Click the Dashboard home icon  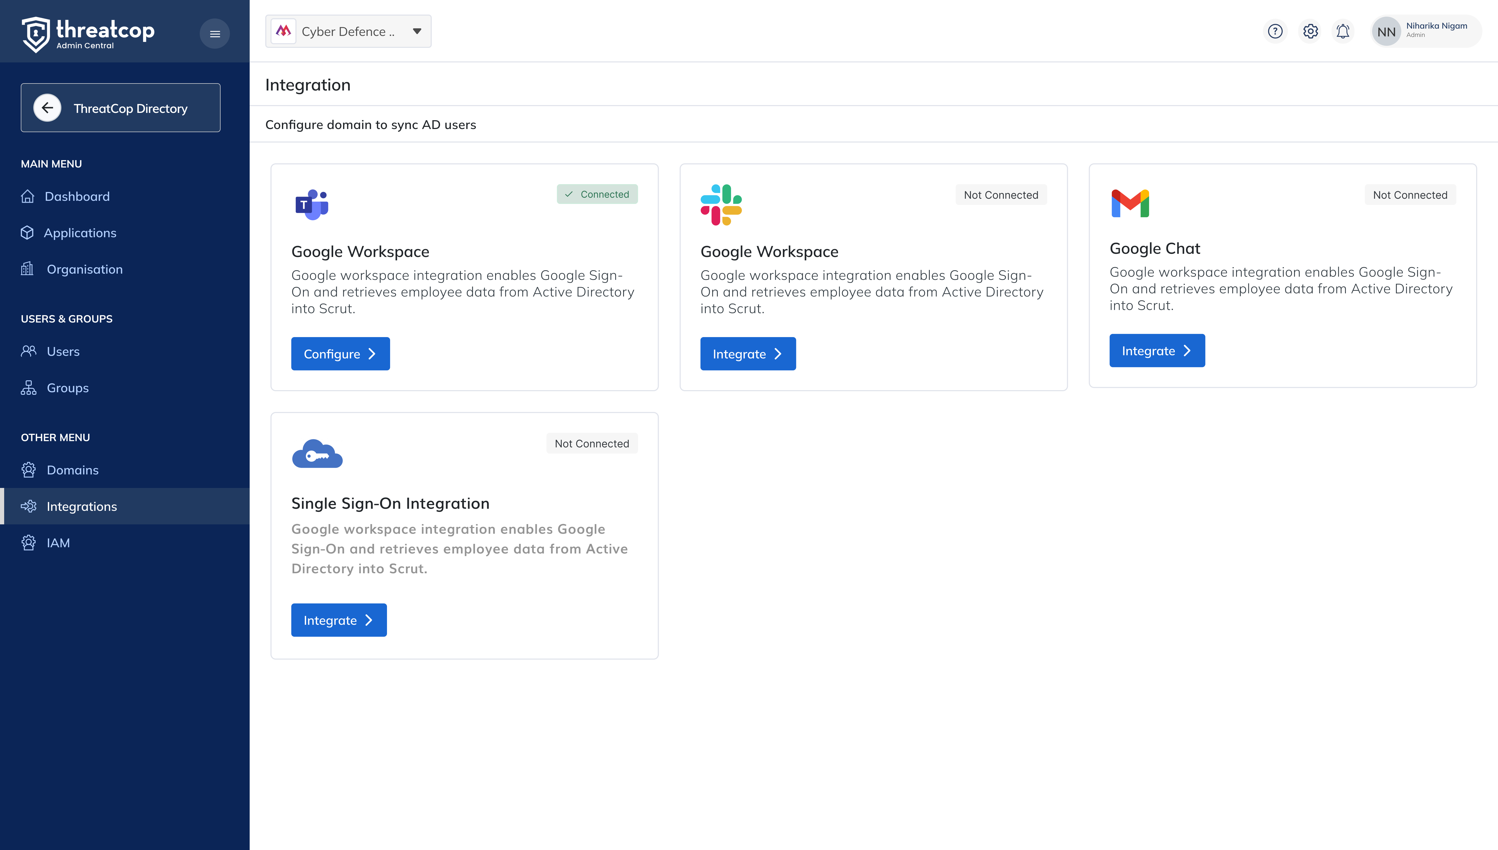(x=27, y=196)
